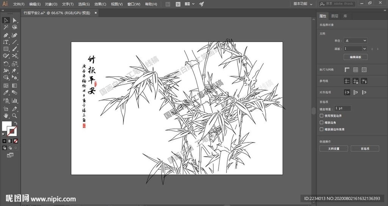Check the 缩放边角 option
Screen dimensions: 388x206
pos(322,122)
